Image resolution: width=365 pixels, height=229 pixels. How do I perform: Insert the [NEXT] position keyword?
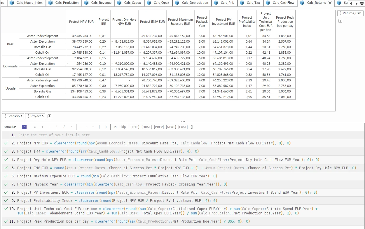click(x=171, y=127)
